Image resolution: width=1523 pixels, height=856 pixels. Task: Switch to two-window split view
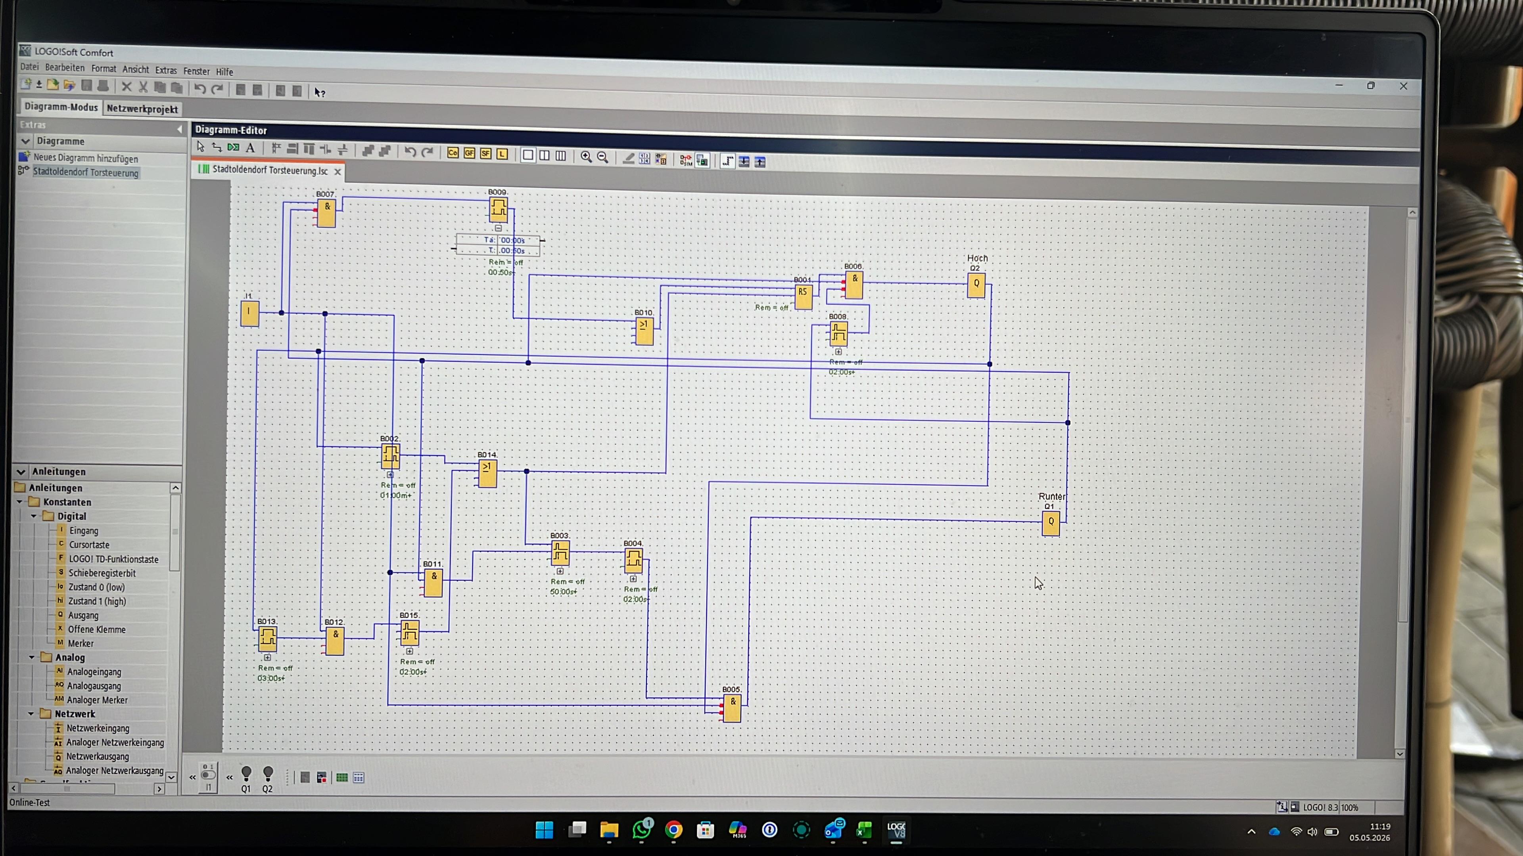(545, 155)
